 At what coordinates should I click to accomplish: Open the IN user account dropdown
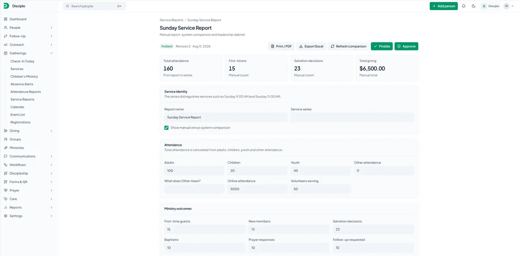[508, 6]
